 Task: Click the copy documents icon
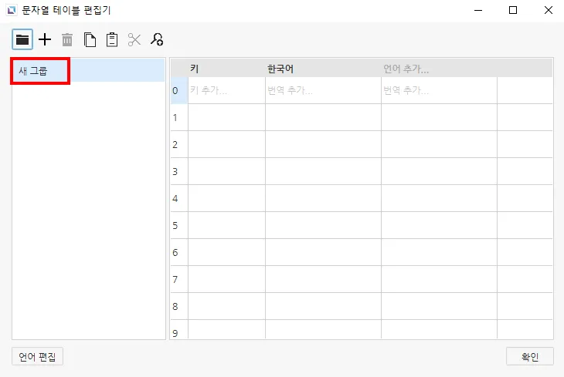click(90, 39)
